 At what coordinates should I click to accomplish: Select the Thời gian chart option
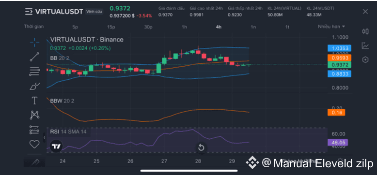(x=33, y=27)
